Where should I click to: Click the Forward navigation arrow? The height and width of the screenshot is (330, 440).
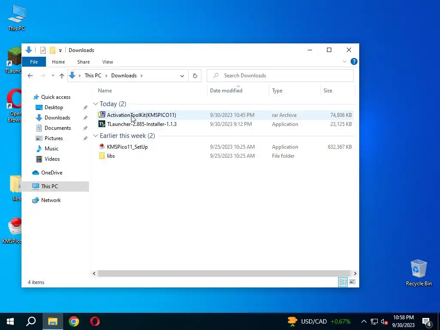tap(43, 76)
